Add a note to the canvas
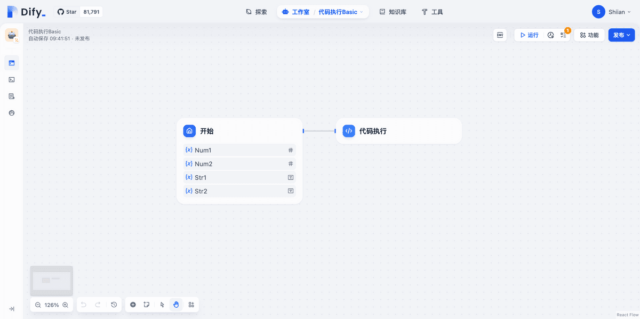The width and height of the screenshot is (640, 319). click(147, 305)
